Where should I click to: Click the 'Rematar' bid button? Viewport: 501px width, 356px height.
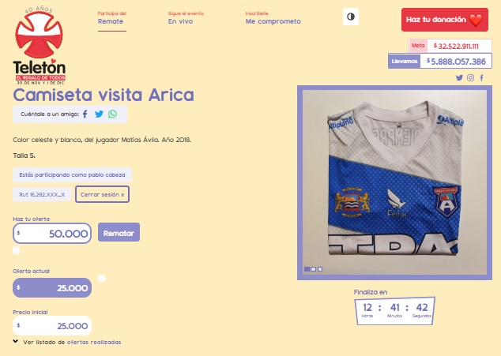(119, 232)
